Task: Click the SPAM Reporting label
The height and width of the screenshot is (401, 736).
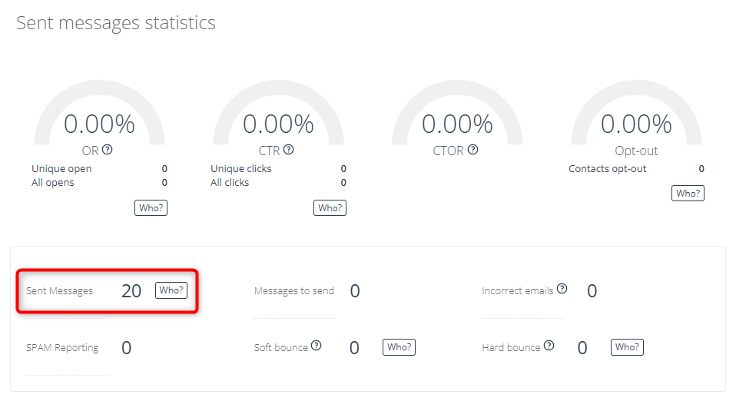Action: point(62,347)
